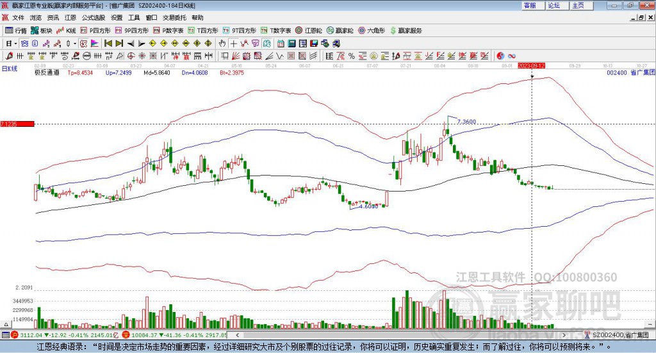Image resolution: width=656 pixels, height=353 pixels.
Task: Open T数字表 tool
Action: click(275, 31)
